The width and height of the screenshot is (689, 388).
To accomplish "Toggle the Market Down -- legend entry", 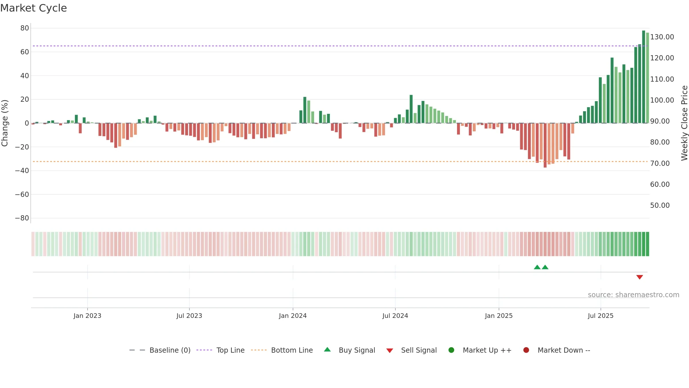I will 557,350.
